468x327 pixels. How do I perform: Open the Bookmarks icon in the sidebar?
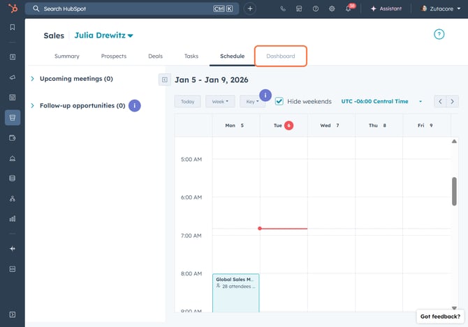pos(12,28)
